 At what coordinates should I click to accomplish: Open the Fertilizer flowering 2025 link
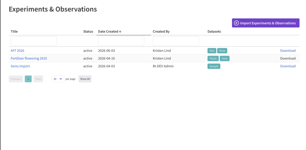(29, 58)
